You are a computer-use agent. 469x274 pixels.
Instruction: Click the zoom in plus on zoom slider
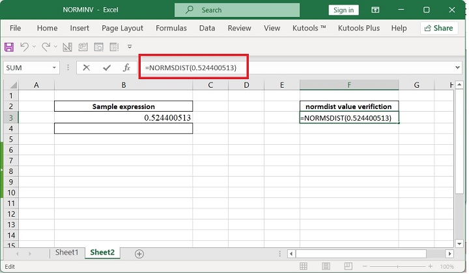coord(431,267)
